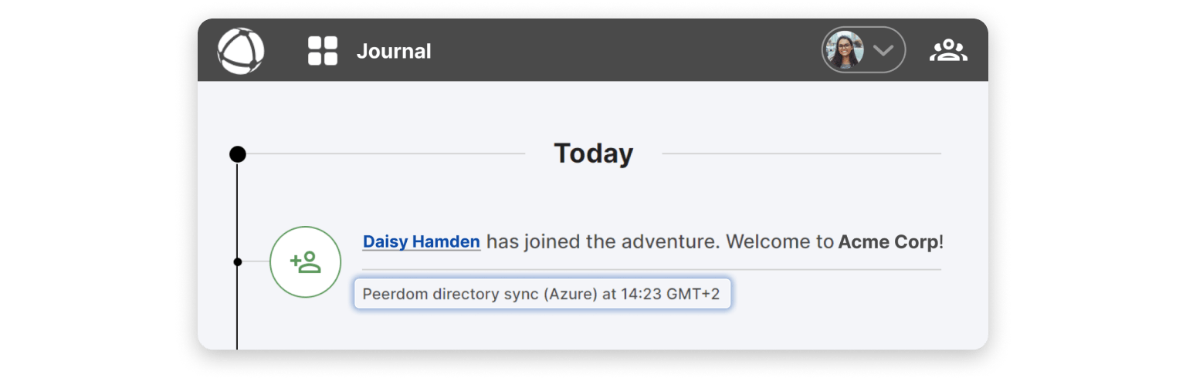1186x381 pixels.
Task: Click the "Welcome to" message text
Action: click(x=781, y=241)
